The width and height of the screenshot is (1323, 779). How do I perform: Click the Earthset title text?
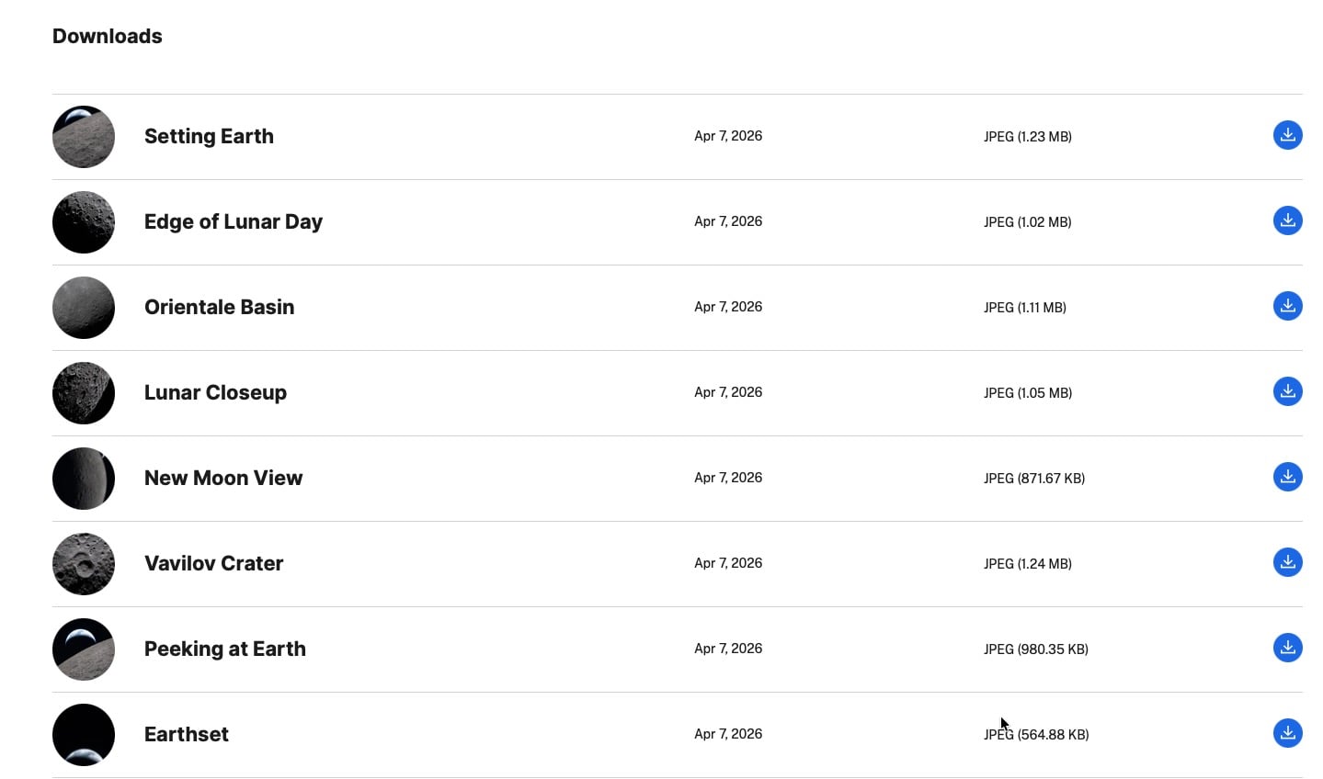pyautogui.click(x=187, y=735)
